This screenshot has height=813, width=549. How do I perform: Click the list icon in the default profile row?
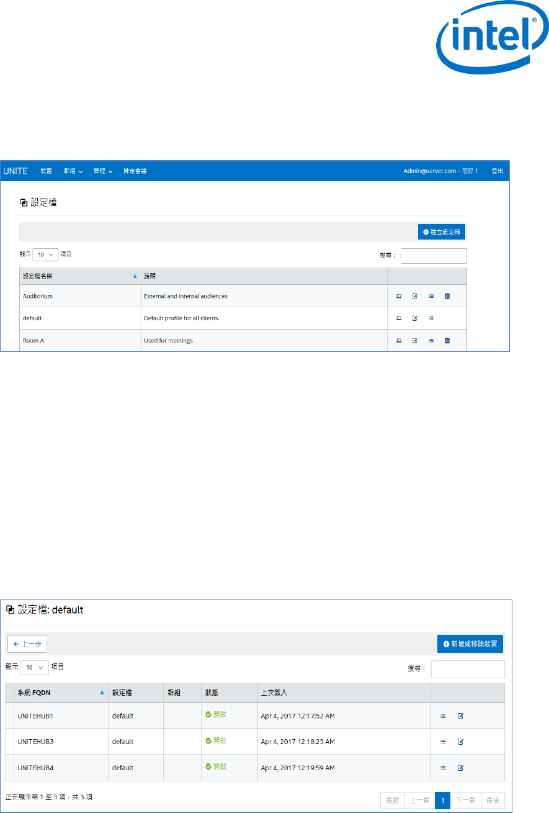(431, 318)
